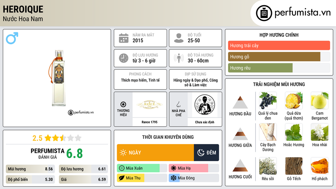Viewport: 336px width, 189px height.
Task: Click the HEROIQUE title heading
Action: tap(23, 9)
